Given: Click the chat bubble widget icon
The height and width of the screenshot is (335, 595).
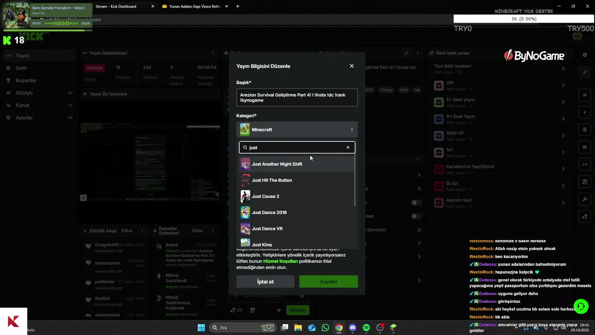Looking at the screenshot, I should (585, 147).
